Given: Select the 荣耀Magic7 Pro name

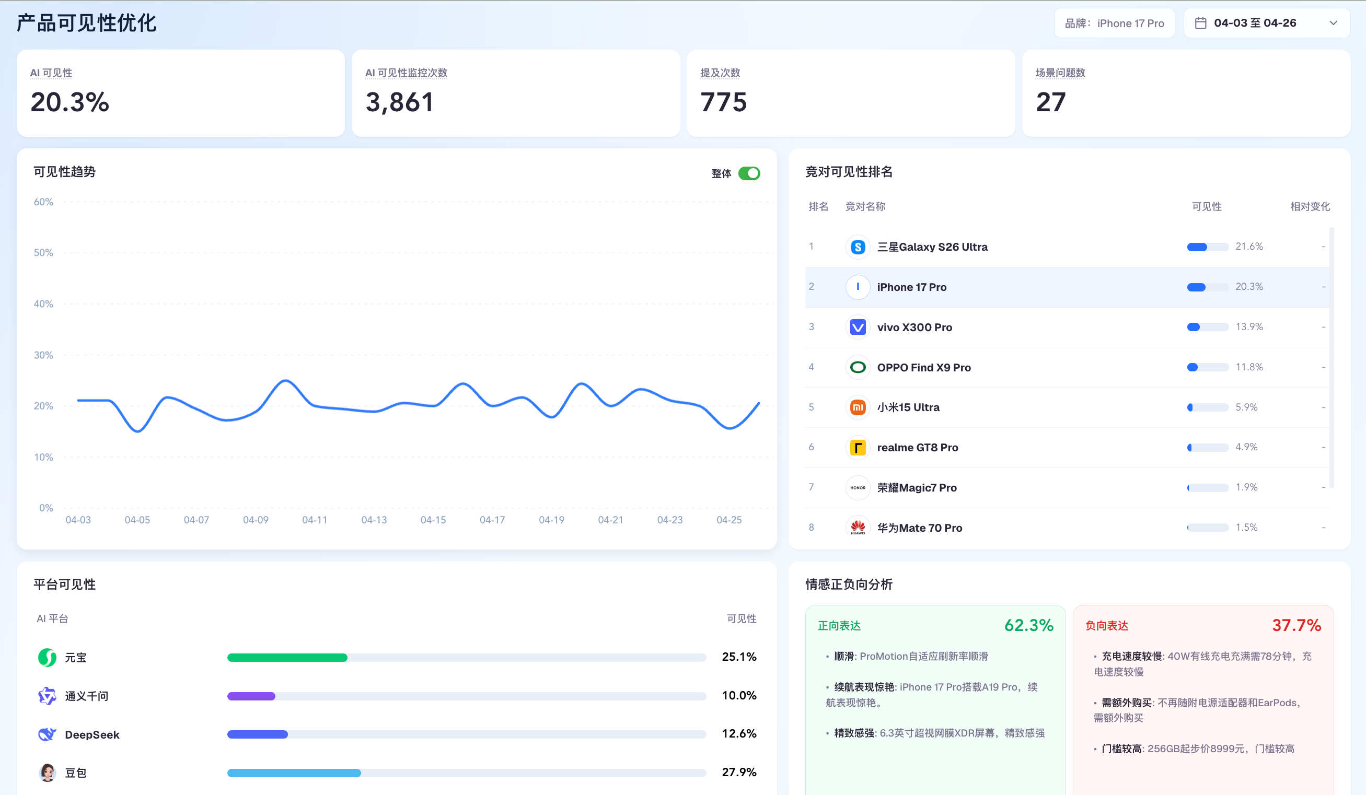Looking at the screenshot, I should point(917,488).
